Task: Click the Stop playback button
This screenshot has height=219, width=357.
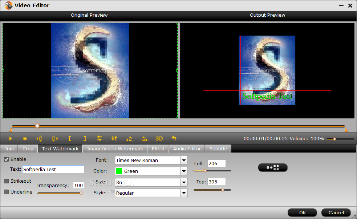Action: click(25, 139)
